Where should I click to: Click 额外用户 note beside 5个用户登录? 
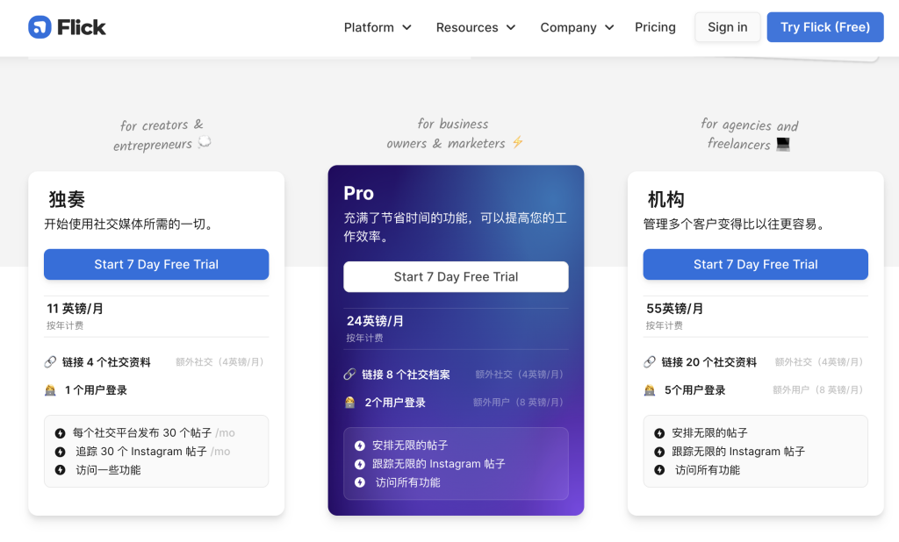pyautogui.click(x=818, y=390)
